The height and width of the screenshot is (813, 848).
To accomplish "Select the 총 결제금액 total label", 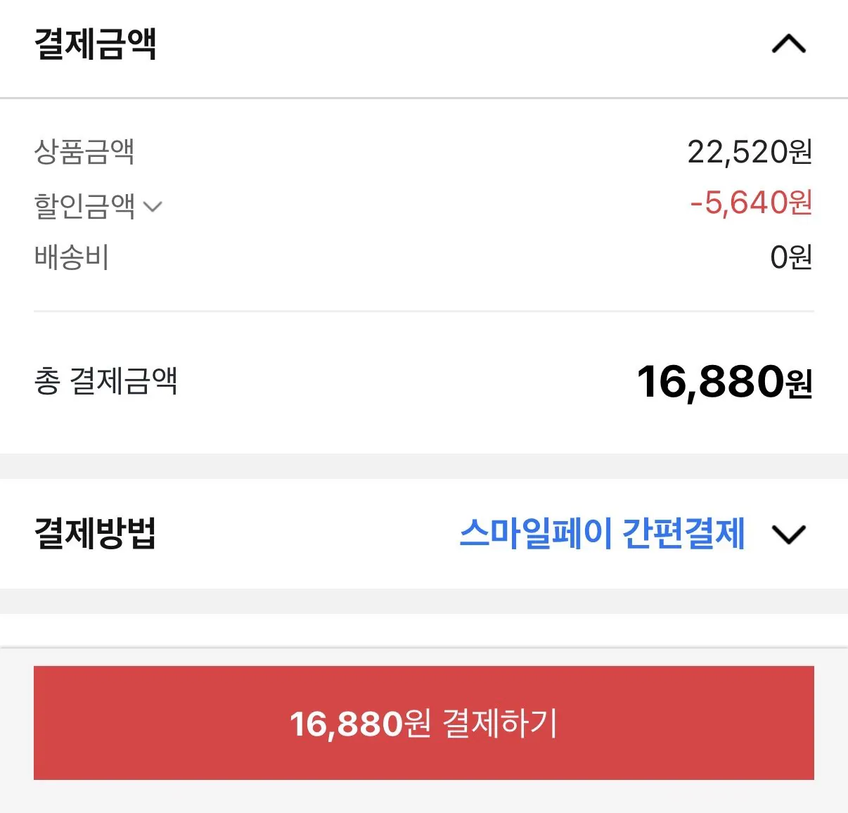I will click(x=107, y=380).
